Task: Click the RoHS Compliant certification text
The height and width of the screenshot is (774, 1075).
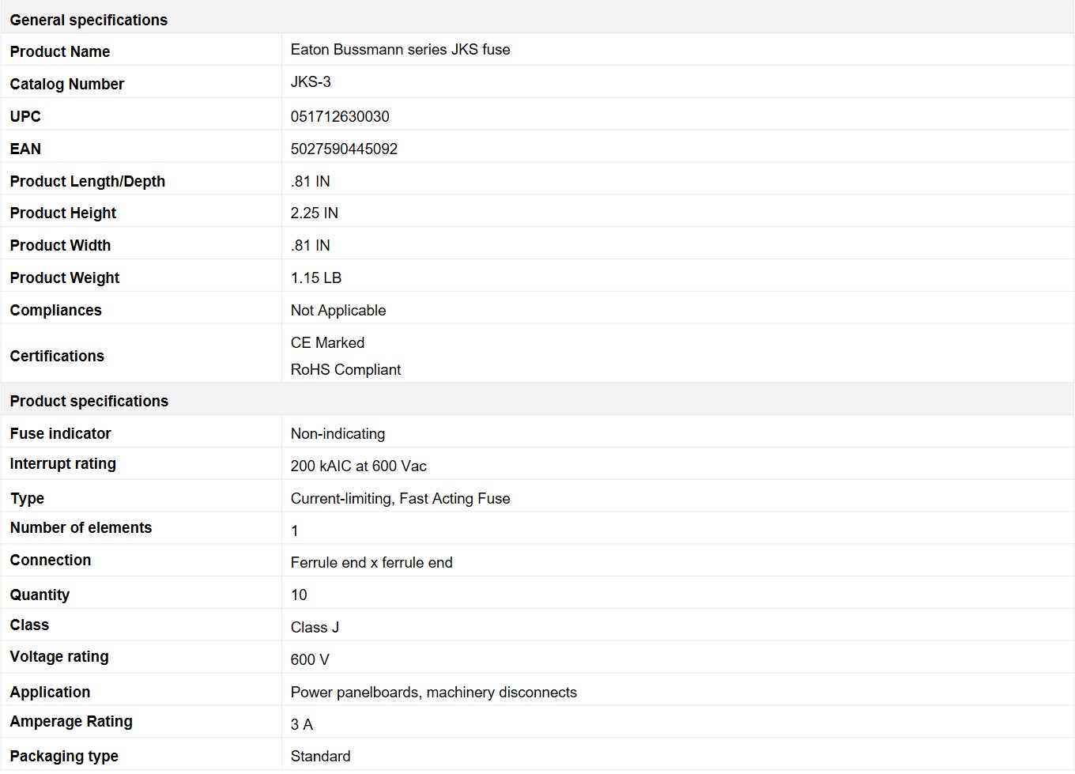Action: pyautogui.click(x=345, y=369)
